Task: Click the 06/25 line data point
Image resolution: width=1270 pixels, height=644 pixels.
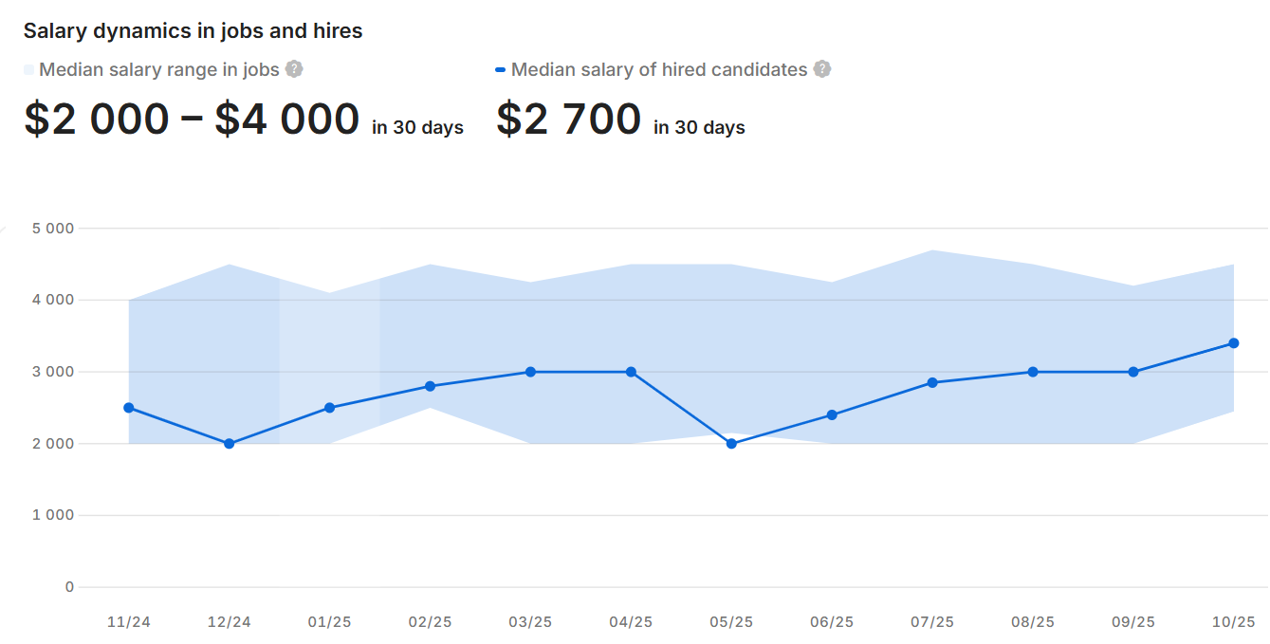Action: 832,415
